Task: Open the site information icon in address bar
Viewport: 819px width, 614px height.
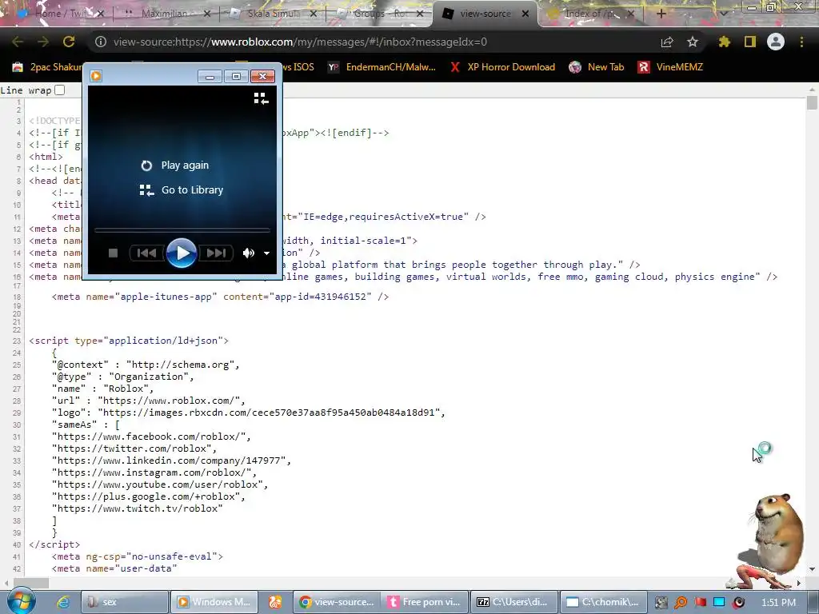Action: point(101,42)
